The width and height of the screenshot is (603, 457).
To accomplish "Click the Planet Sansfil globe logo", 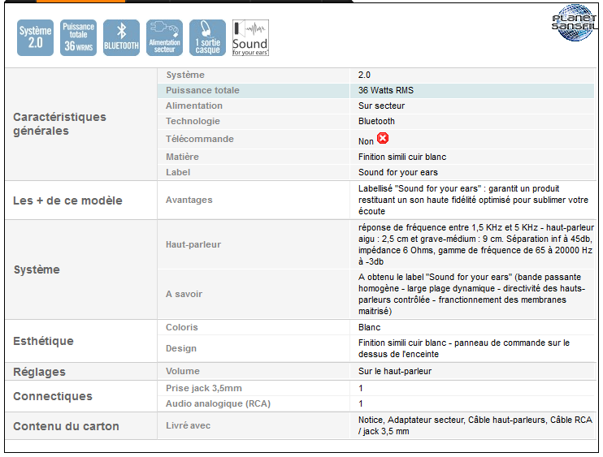I will 575,23.
